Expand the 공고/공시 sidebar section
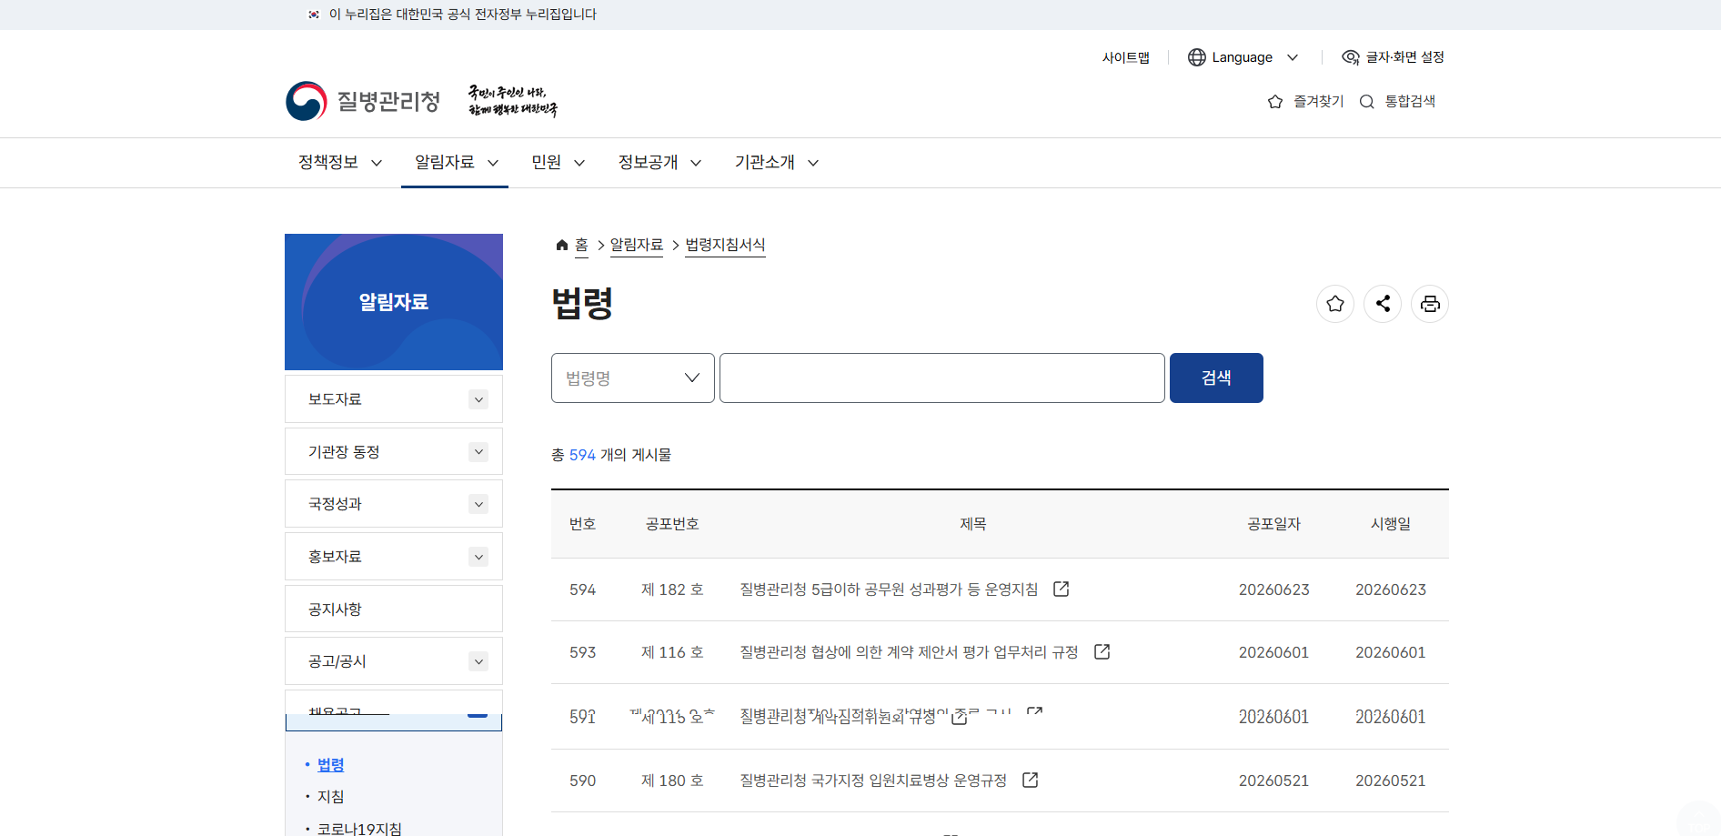Viewport: 1721px width, 836px height. click(478, 661)
